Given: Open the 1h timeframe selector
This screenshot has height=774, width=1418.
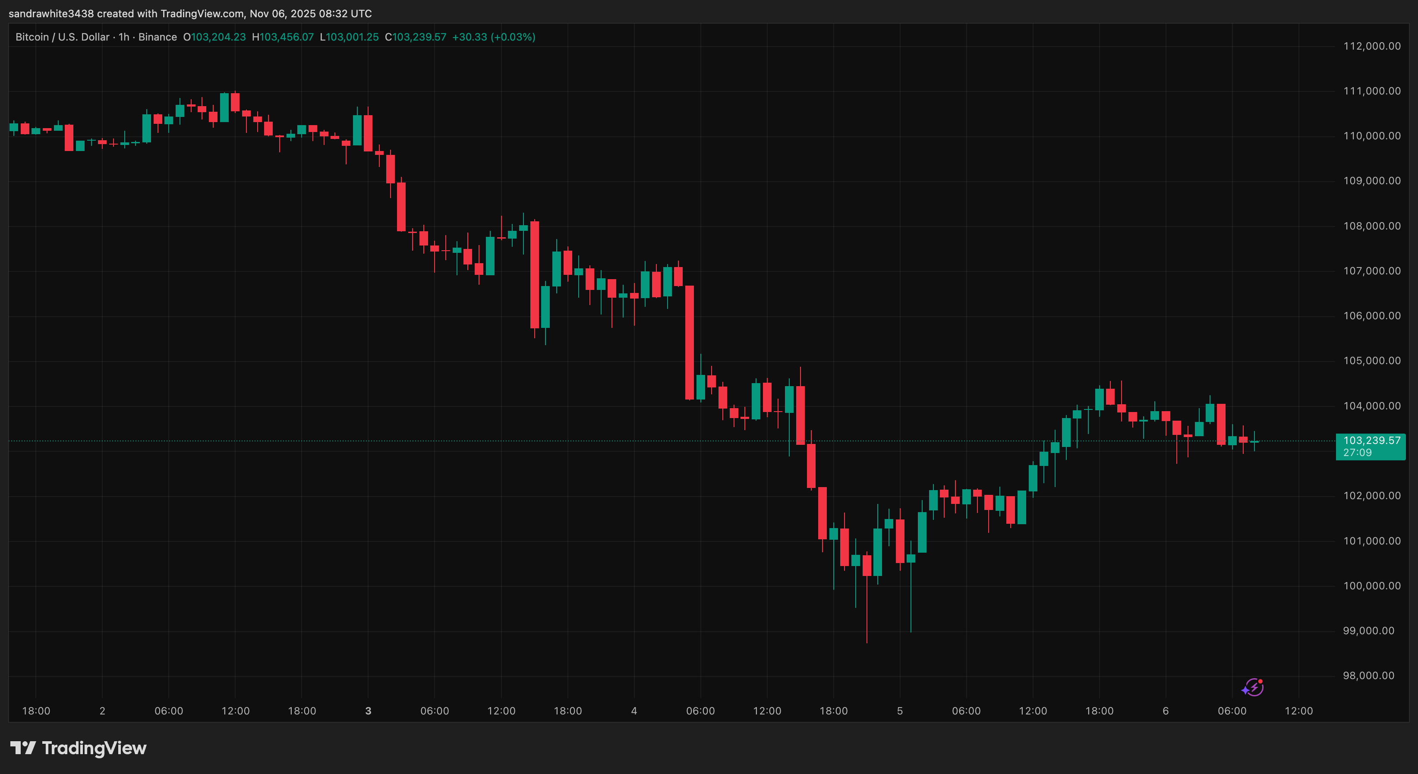Looking at the screenshot, I should point(123,37).
